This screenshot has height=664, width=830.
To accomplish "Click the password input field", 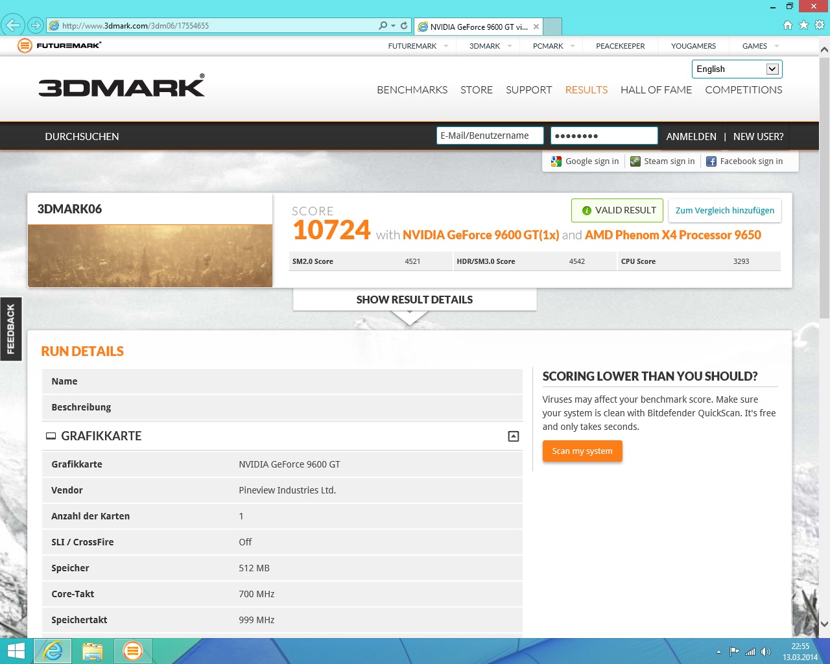I will pos(604,136).
